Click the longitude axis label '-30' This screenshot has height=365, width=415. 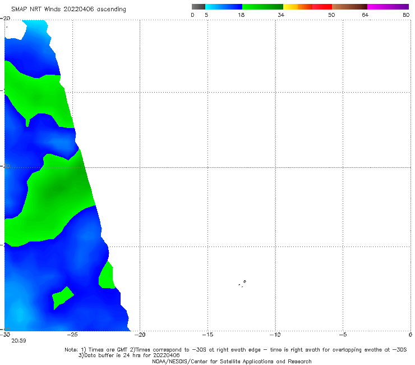tap(5, 335)
